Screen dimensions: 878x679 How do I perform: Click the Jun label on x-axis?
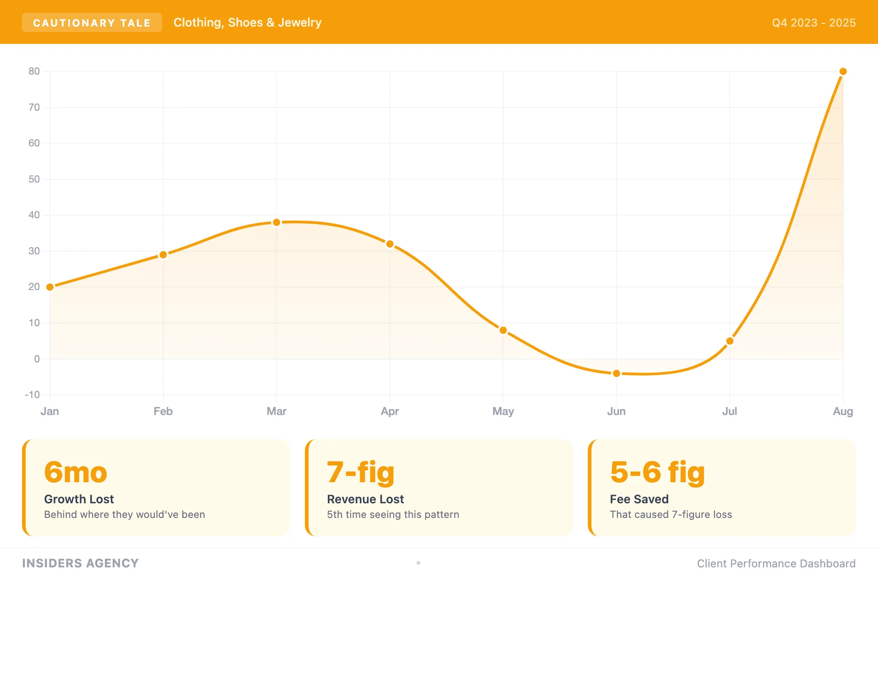616,411
